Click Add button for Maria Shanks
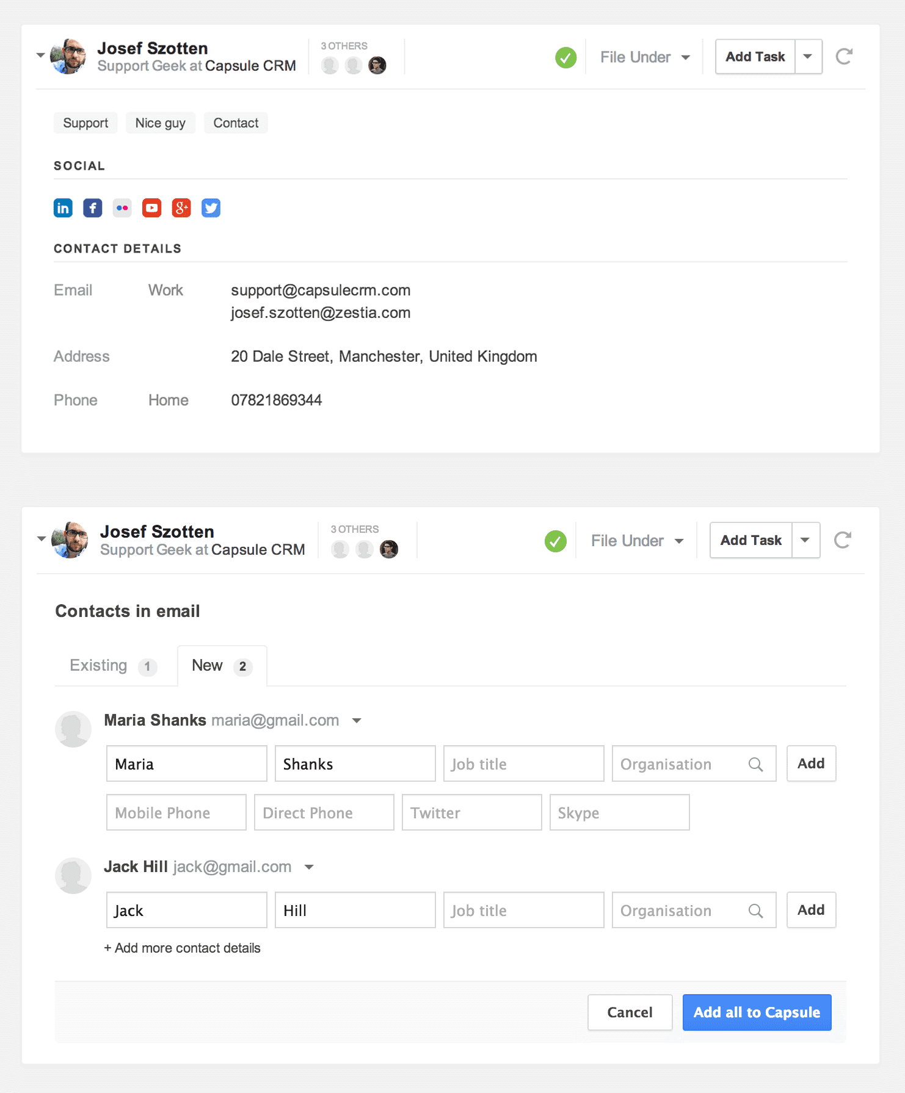The image size is (905, 1093). click(x=811, y=763)
